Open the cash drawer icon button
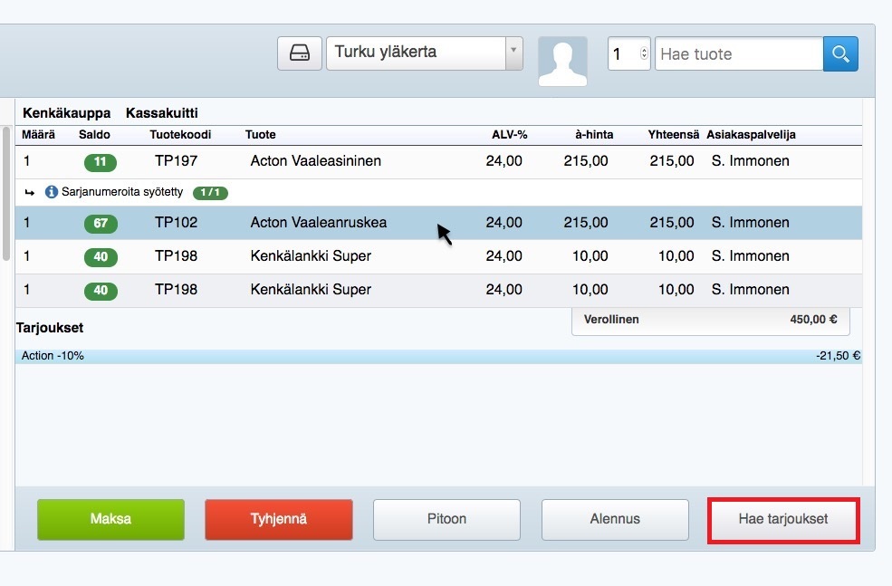 coord(299,53)
